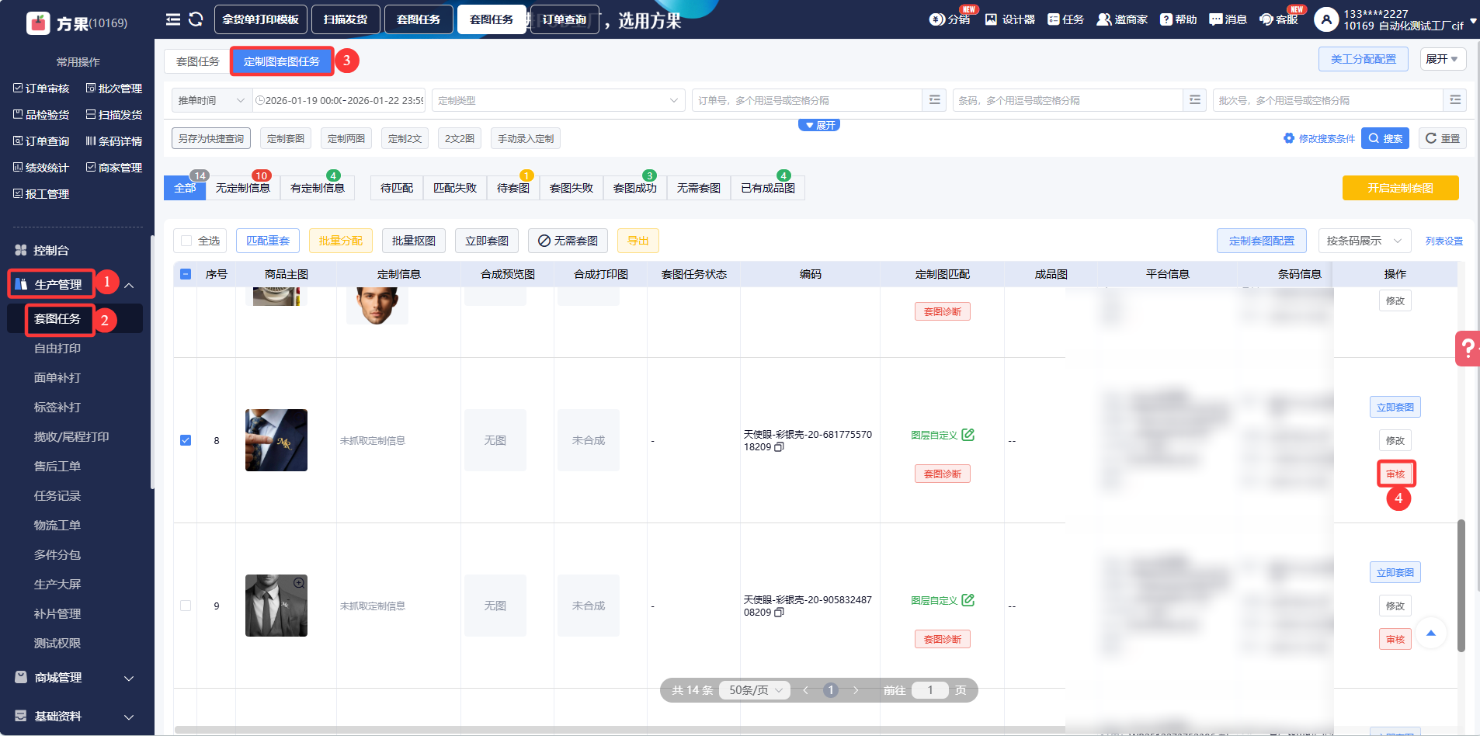The width and height of the screenshot is (1480, 736).
Task: Switch to the 定制图套图任务 tab
Action: pyautogui.click(x=282, y=61)
